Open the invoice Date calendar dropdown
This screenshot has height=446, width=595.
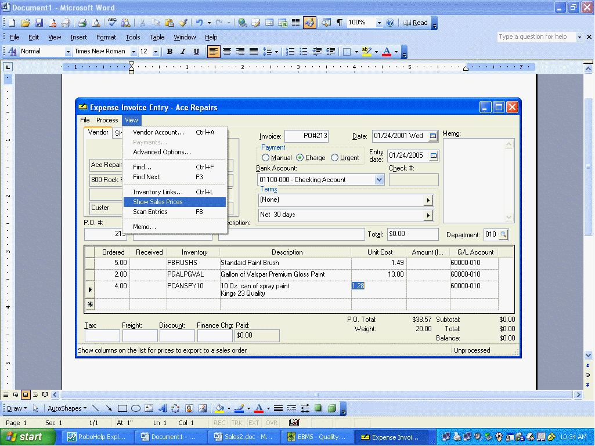433,136
